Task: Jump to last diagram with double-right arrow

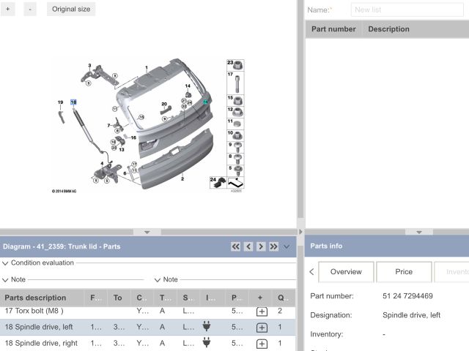Action: click(273, 246)
